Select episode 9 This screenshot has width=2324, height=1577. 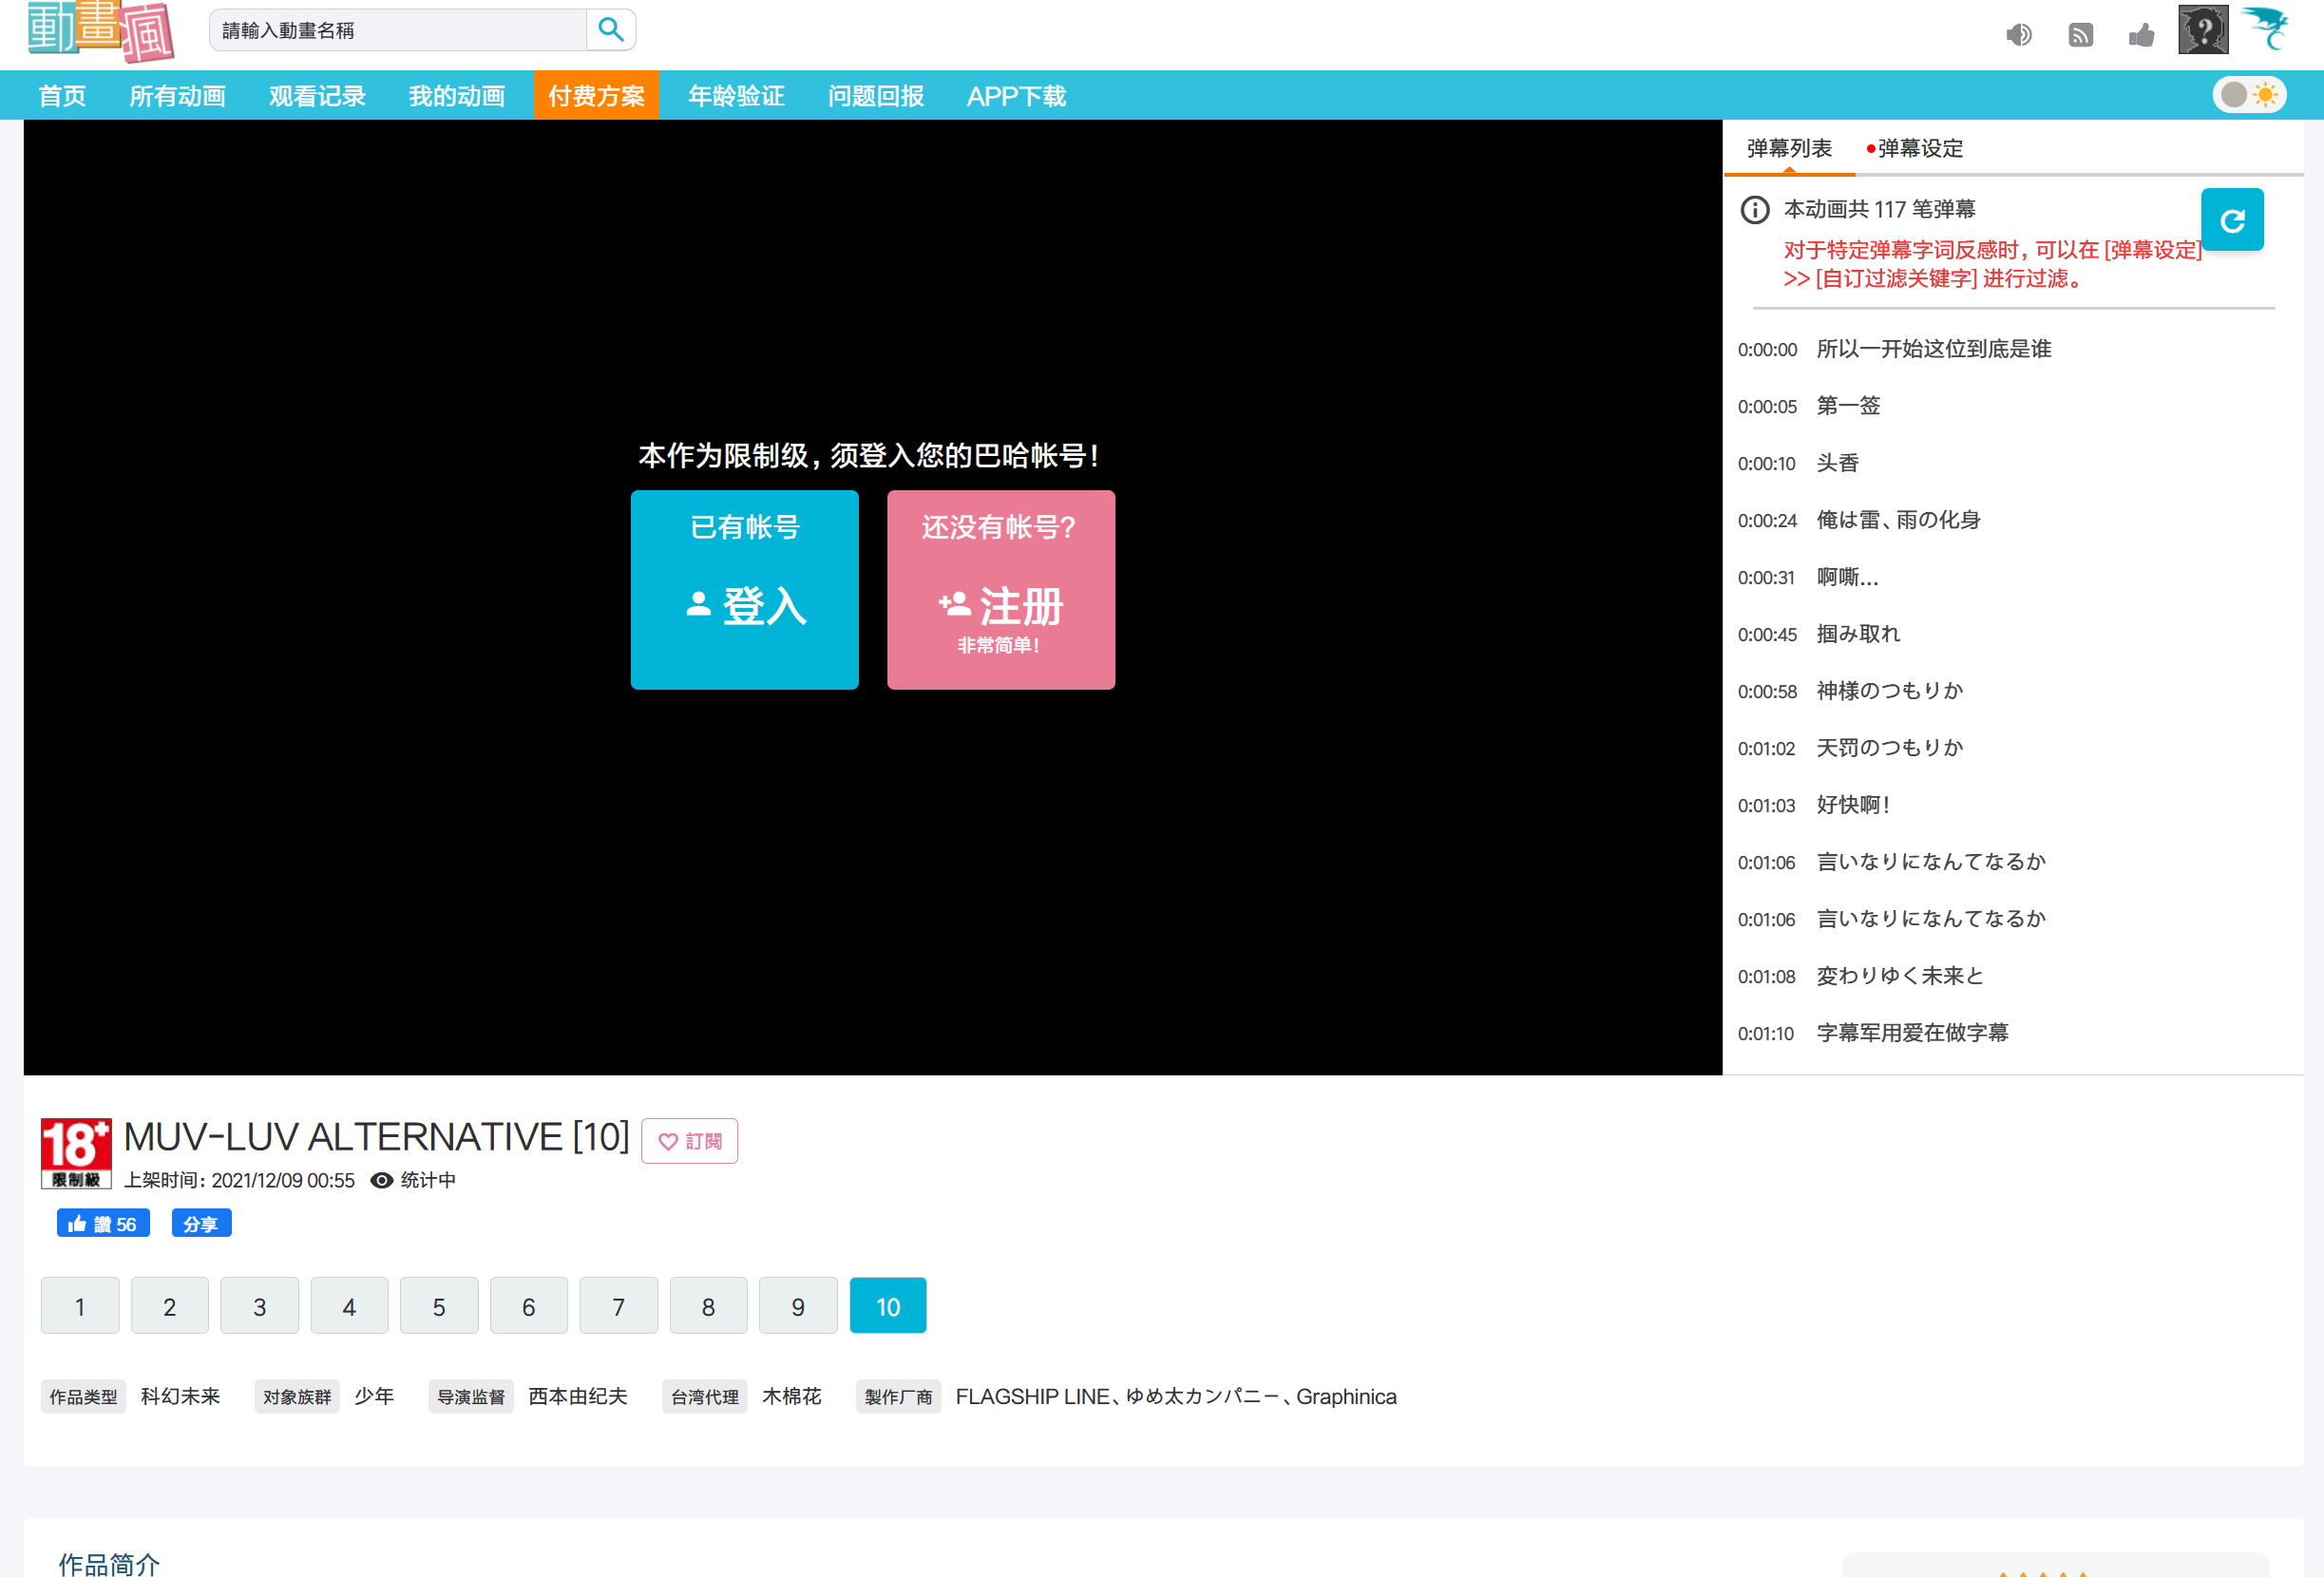pos(798,1306)
